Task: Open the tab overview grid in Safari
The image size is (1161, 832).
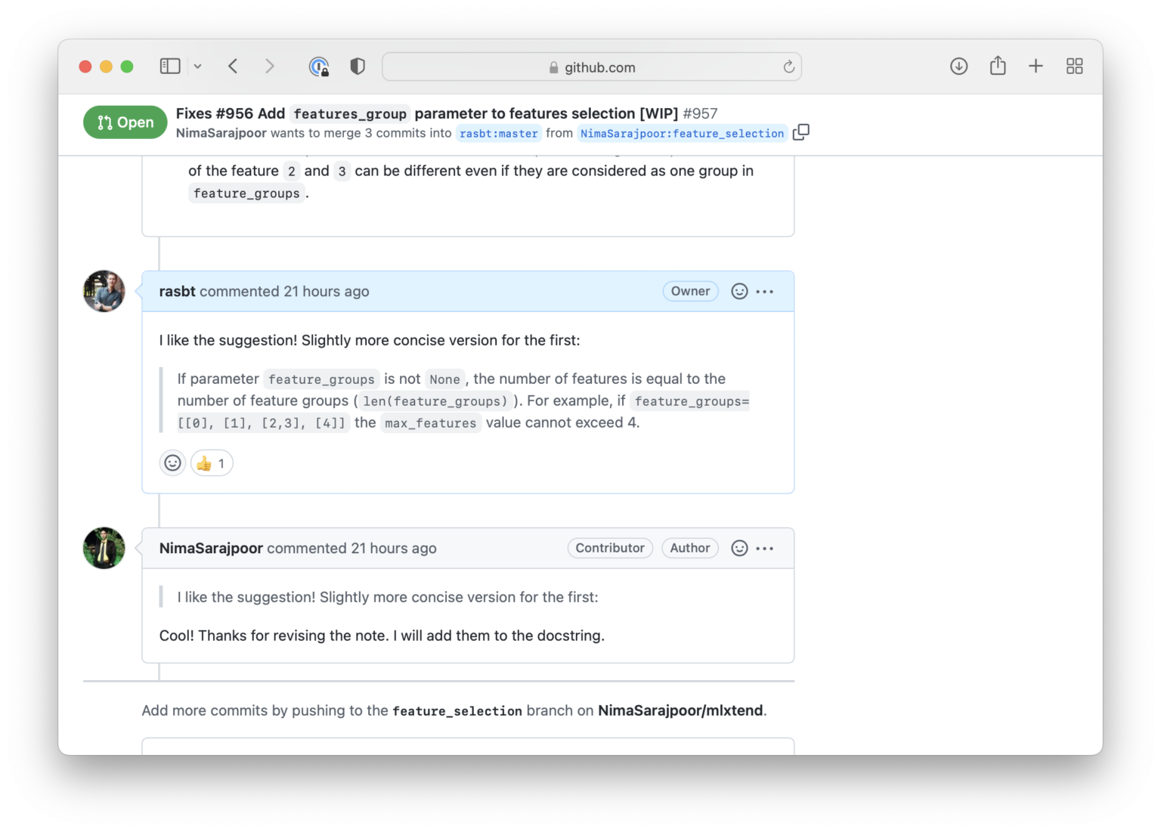Action: 1074,66
